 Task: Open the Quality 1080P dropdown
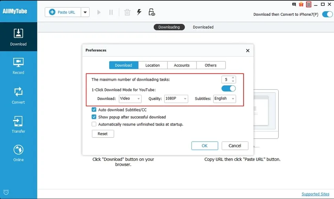pos(176,99)
